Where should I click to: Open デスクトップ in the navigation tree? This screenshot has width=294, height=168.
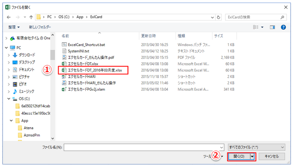27,62
